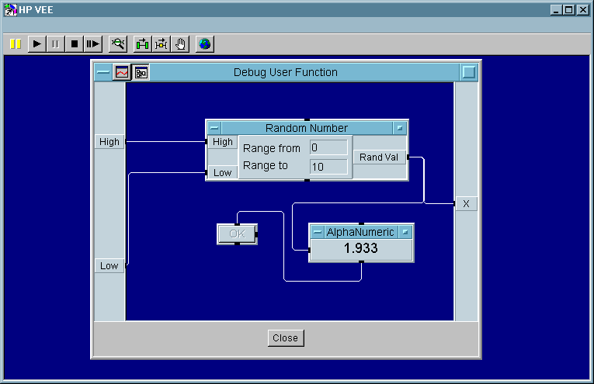Screen dimensions: 594x384
Task: Click the line probe magnifier icon
Action: tap(118, 44)
